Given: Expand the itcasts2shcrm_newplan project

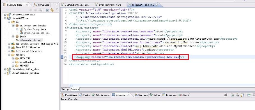Looking at the screenshot, I should 5,73.
